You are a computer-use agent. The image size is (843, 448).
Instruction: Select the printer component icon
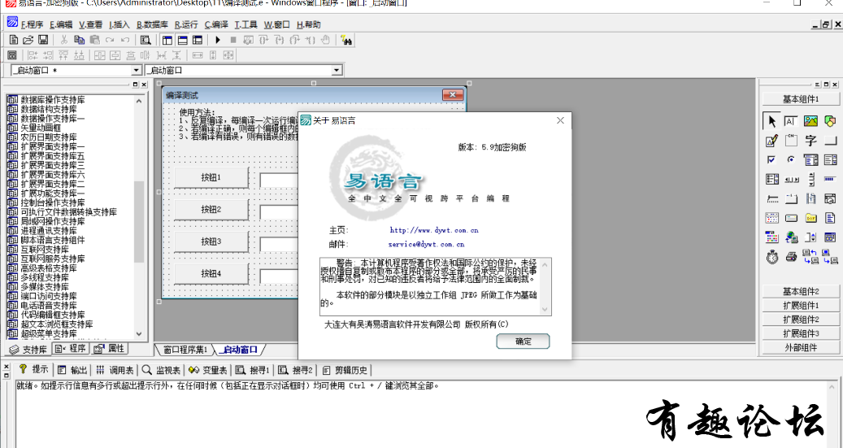tap(791, 257)
